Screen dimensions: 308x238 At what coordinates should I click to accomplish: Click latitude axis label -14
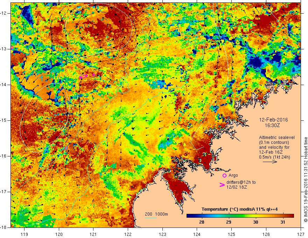(3, 85)
